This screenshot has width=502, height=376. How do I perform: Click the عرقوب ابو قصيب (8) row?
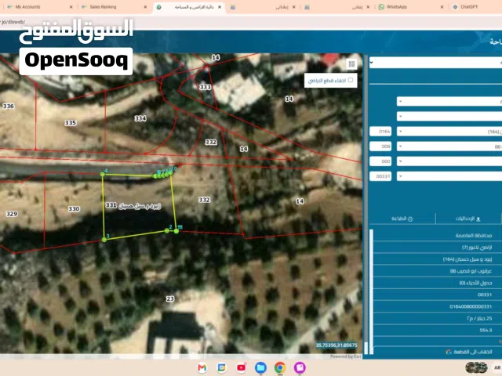(x=438, y=271)
